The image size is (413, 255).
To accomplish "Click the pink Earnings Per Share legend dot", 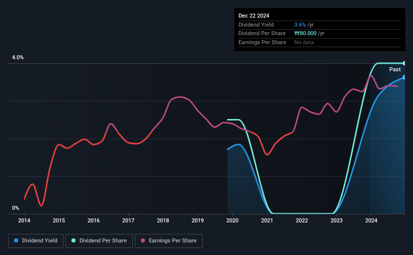I will point(143,240).
